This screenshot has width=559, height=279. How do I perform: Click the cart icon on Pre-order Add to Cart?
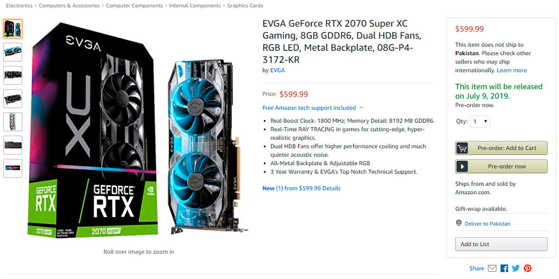click(x=462, y=148)
